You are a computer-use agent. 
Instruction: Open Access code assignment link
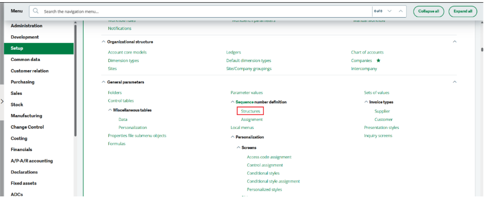269,157
